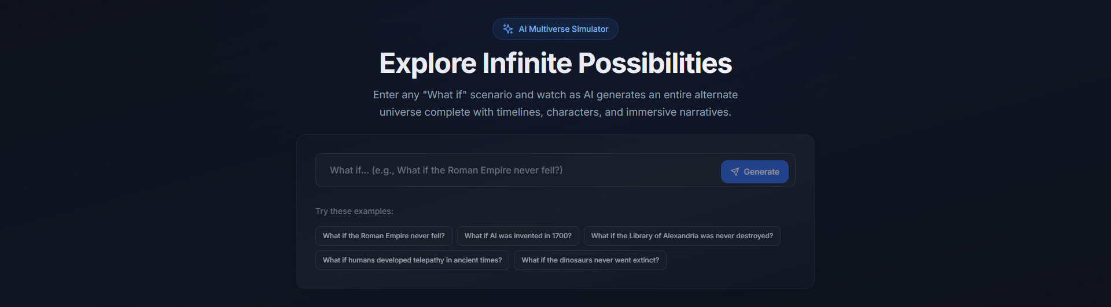This screenshot has width=1111, height=307.
Task: Select the Library of Alexandria example chip
Action: [x=682, y=236]
